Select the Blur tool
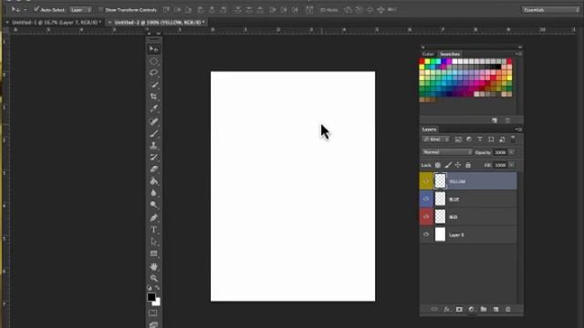The height and width of the screenshot is (328, 584). pyautogui.click(x=153, y=192)
